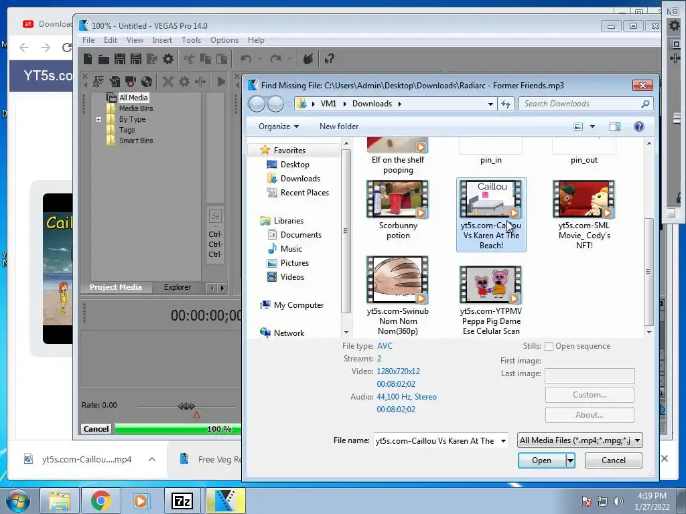Expand the downloaded file chevron in Chrome bar
This screenshot has width=686, height=514.
pyautogui.click(x=152, y=459)
